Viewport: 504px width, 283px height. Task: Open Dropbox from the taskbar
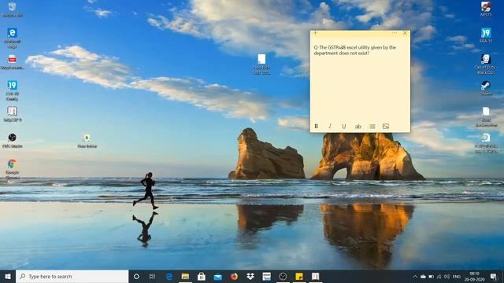[250, 276]
